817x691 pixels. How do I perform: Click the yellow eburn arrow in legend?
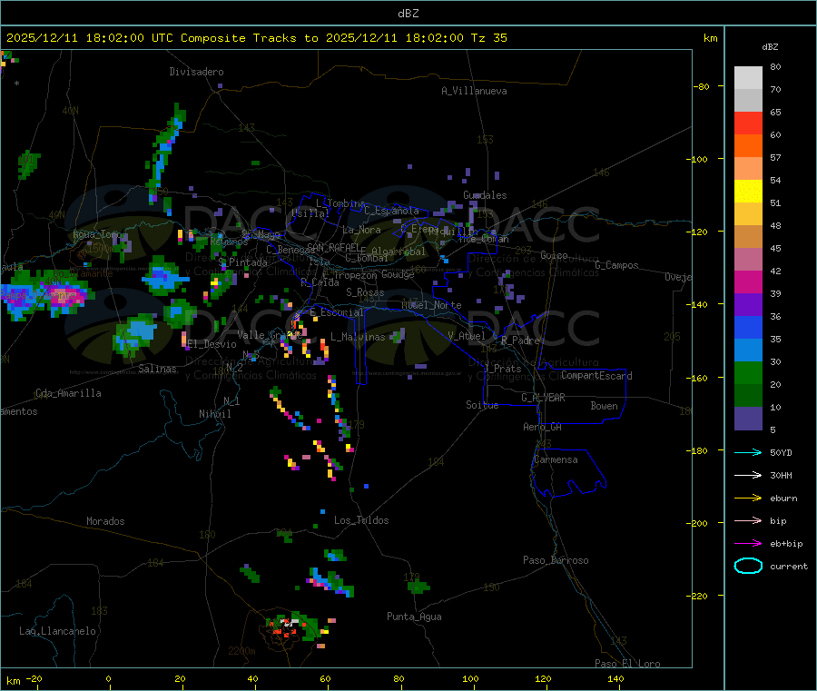click(x=748, y=499)
